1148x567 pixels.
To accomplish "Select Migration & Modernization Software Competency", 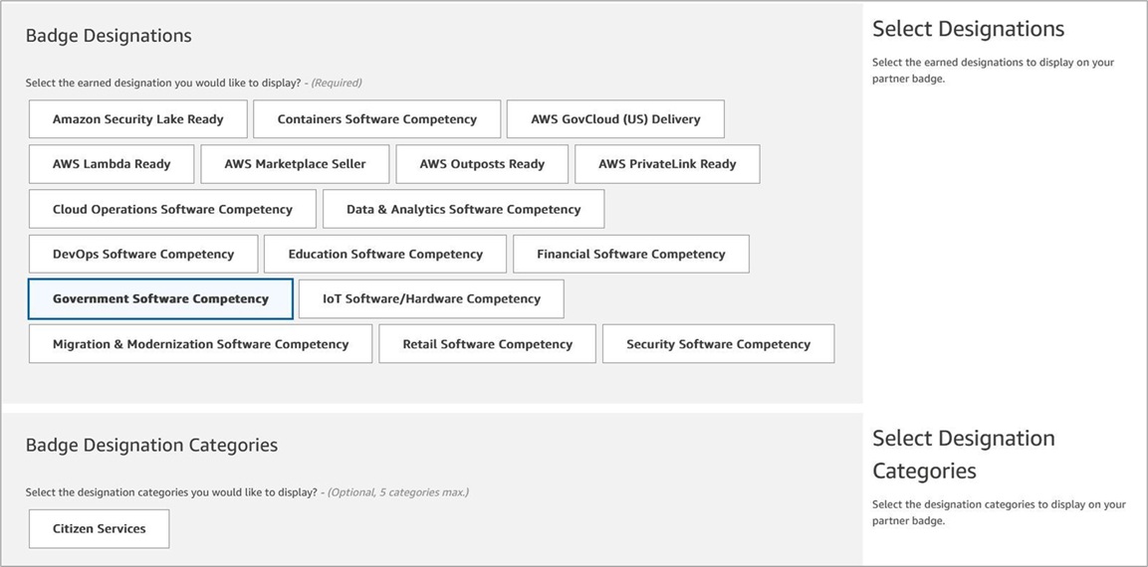I will [x=200, y=344].
